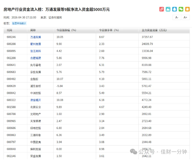192x164 pixels.
Task: Click the source 证券时报网
Action: pyautogui.click(x=55, y=17)
